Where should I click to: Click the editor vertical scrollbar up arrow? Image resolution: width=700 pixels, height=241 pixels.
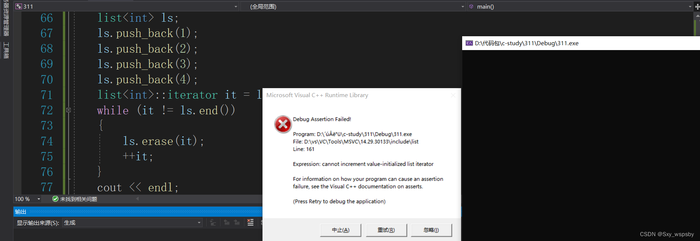click(x=697, y=16)
